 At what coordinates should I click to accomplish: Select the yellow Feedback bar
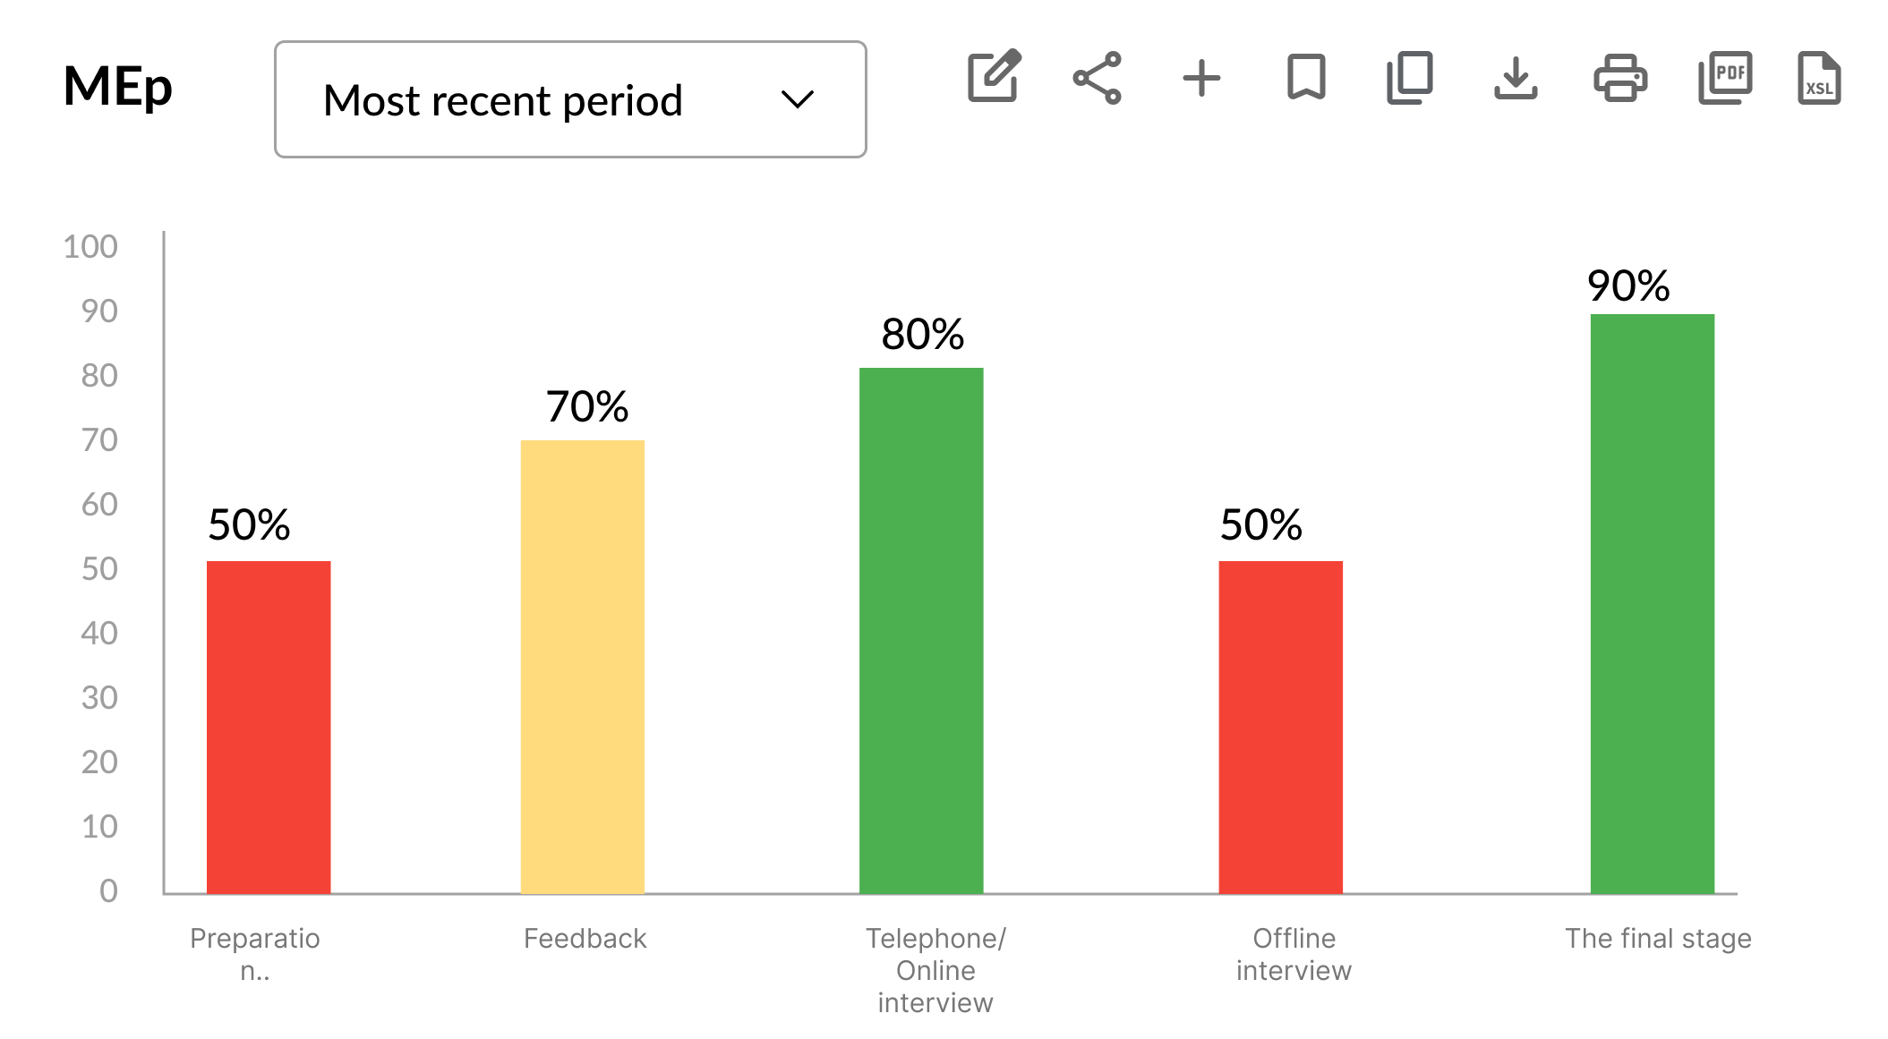(583, 667)
